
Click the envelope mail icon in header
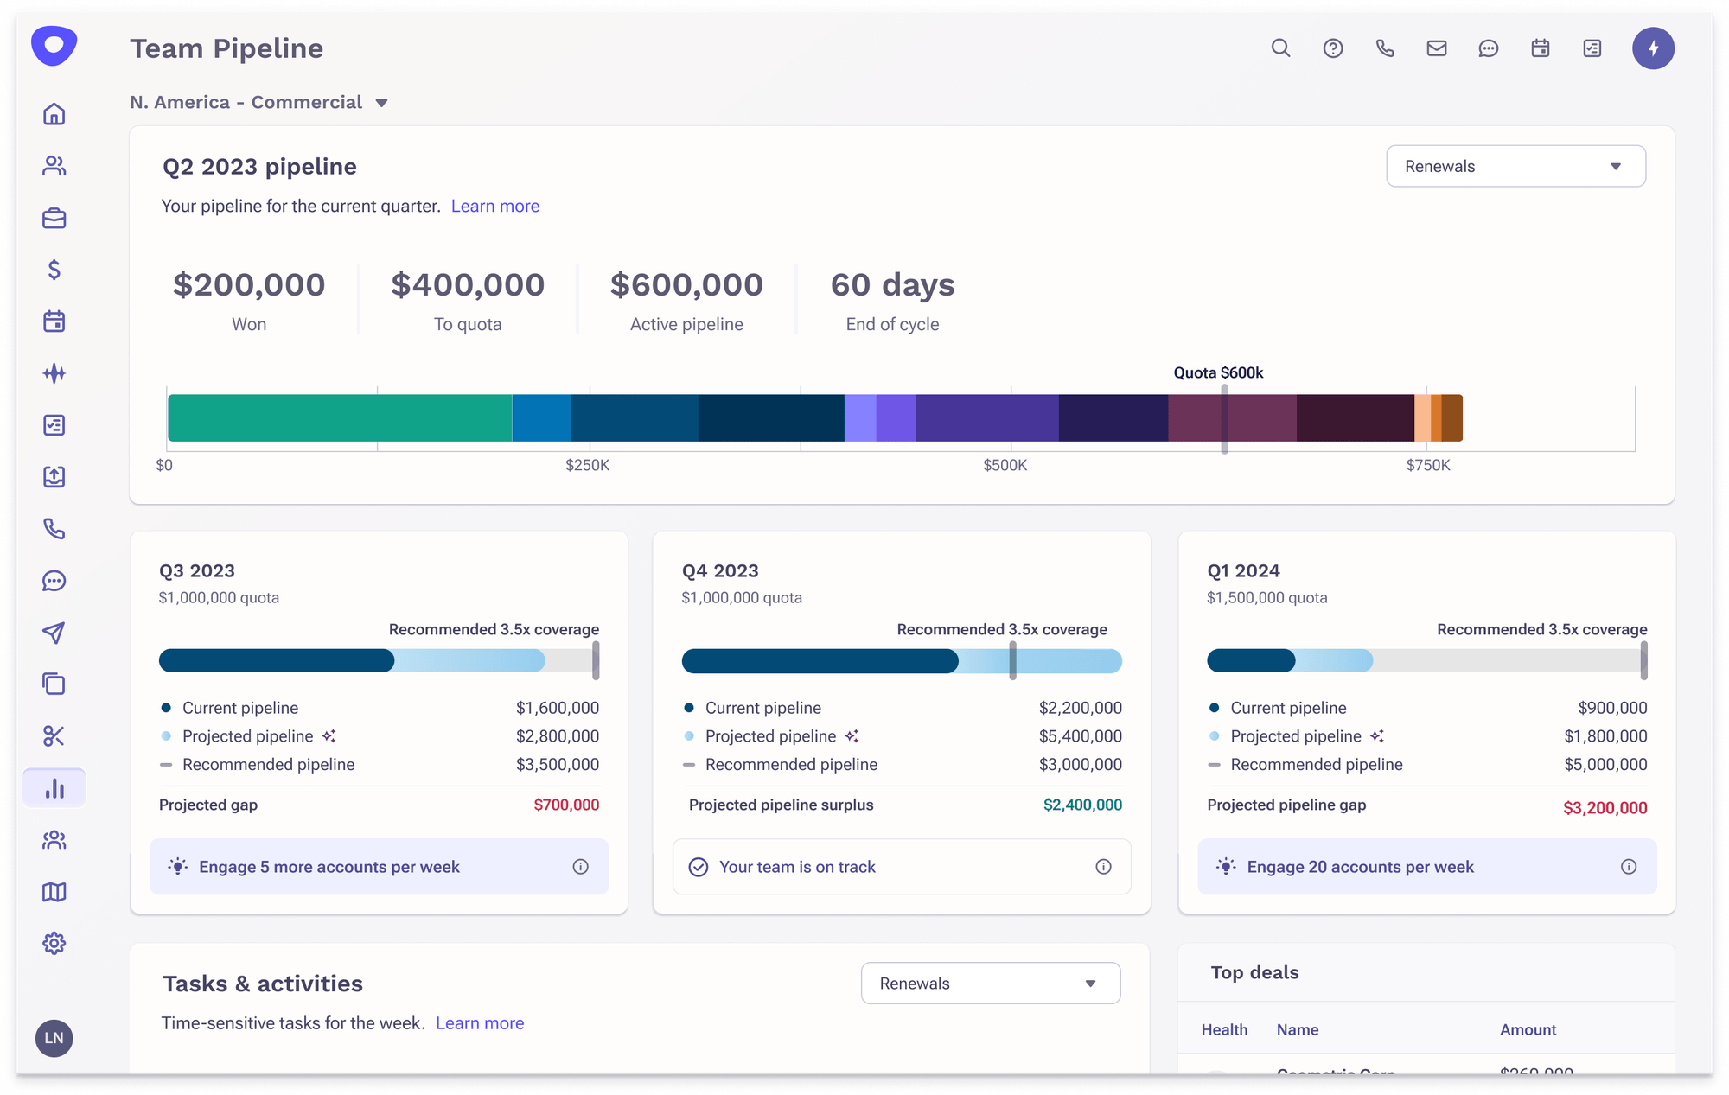coord(1437,48)
